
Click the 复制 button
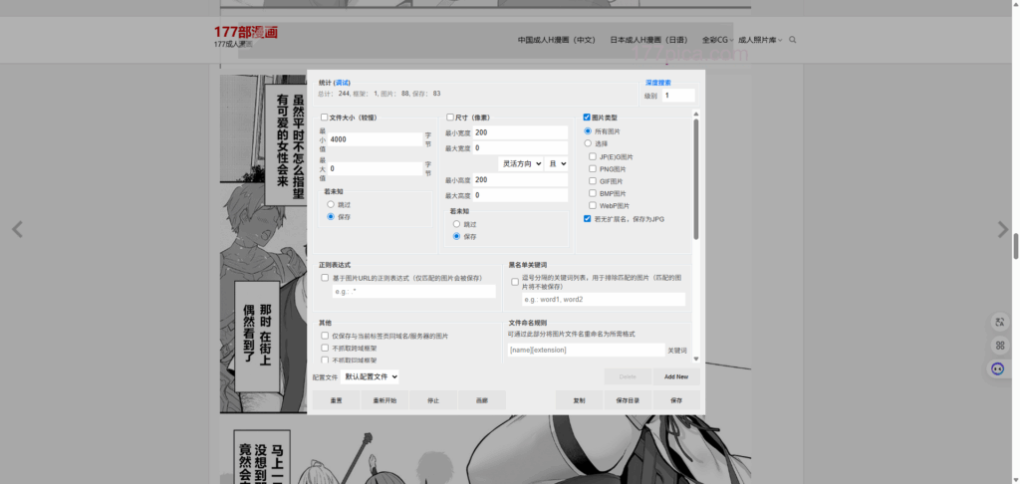pos(579,400)
